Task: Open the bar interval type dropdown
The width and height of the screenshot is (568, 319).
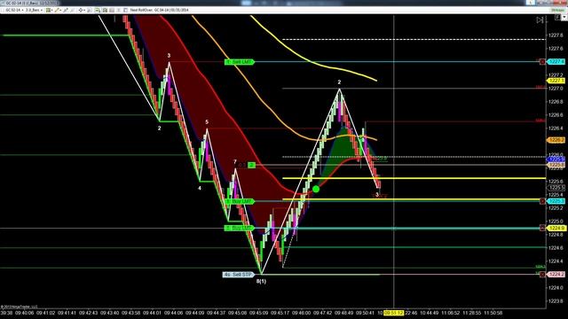Action: pyautogui.click(x=34, y=10)
